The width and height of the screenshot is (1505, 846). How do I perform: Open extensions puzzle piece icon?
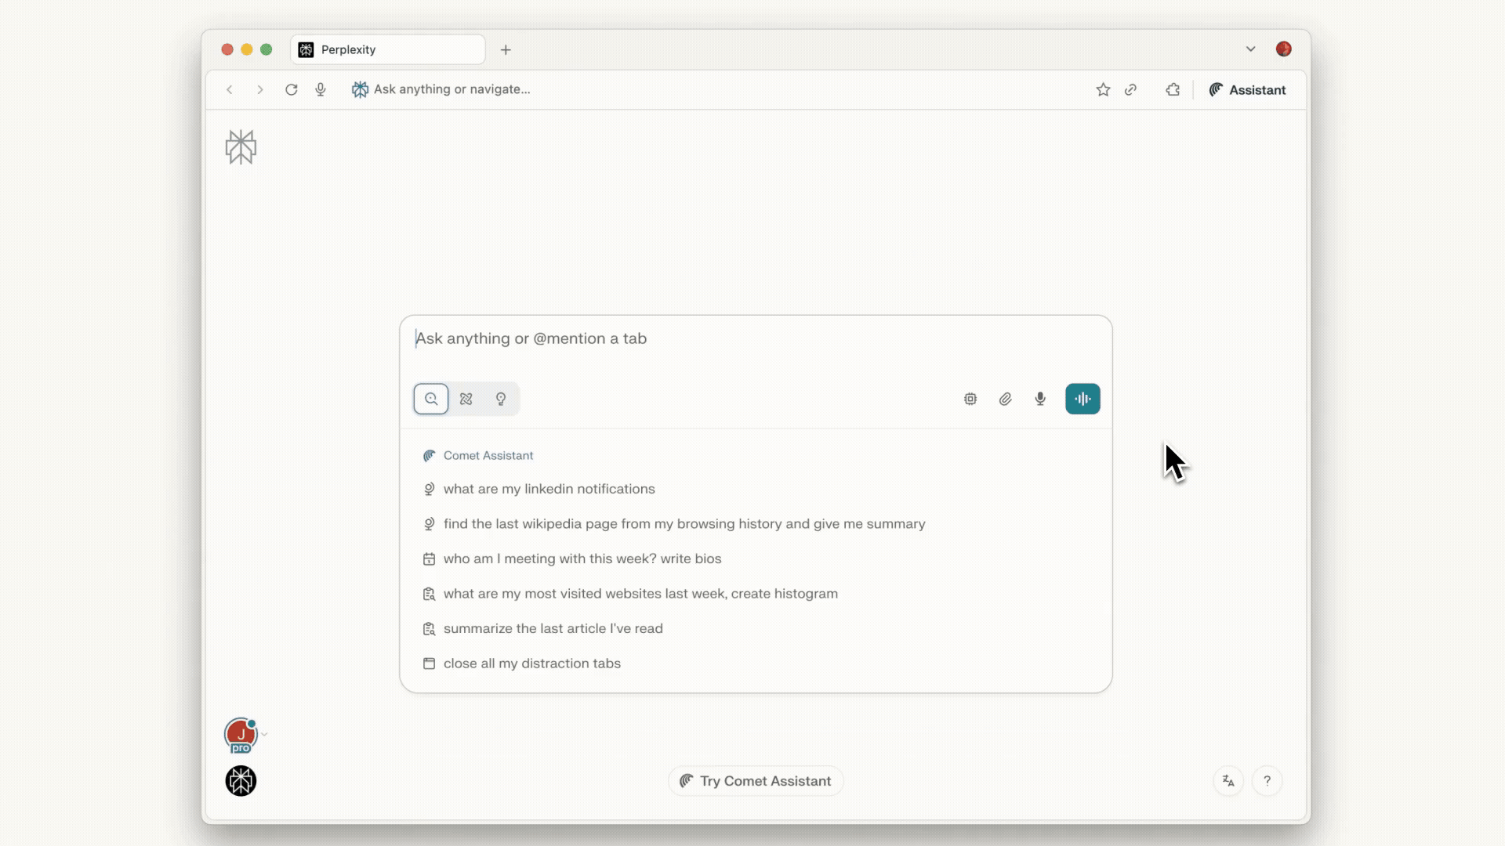[x=1173, y=89]
